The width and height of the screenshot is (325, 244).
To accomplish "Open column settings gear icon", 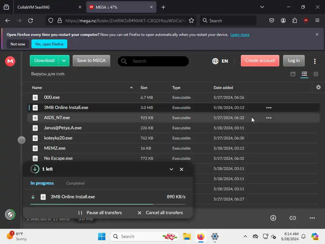I will click(318, 87).
